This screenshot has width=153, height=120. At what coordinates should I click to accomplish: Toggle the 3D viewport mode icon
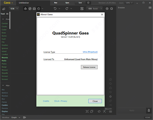coord(25,9)
